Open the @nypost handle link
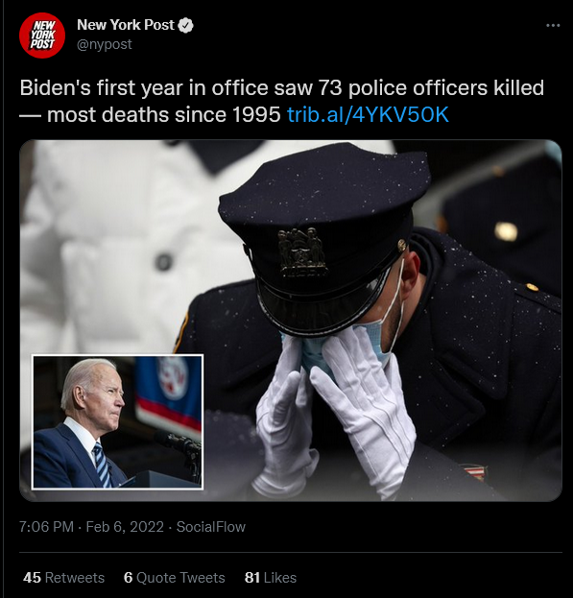The height and width of the screenshot is (598, 573). (105, 44)
